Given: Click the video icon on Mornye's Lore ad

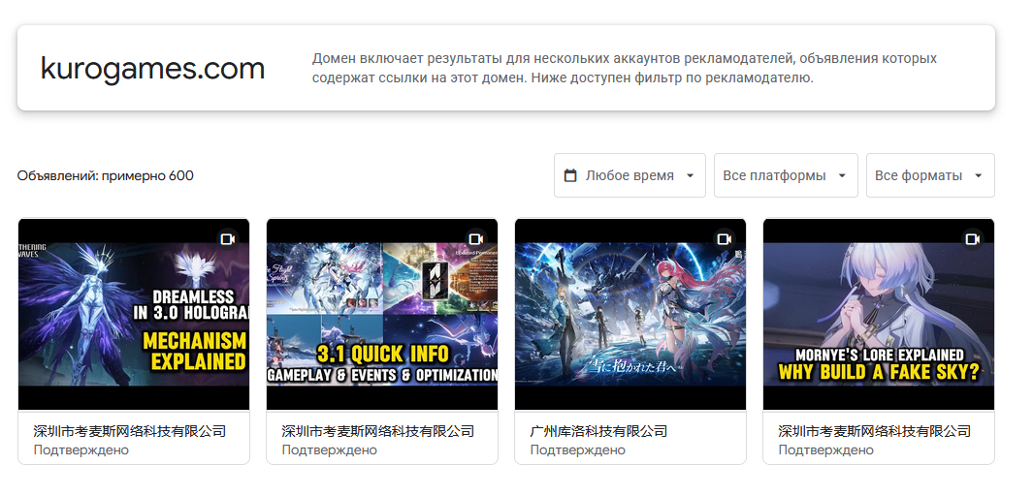Looking at the screenshot, I should 973,238.
